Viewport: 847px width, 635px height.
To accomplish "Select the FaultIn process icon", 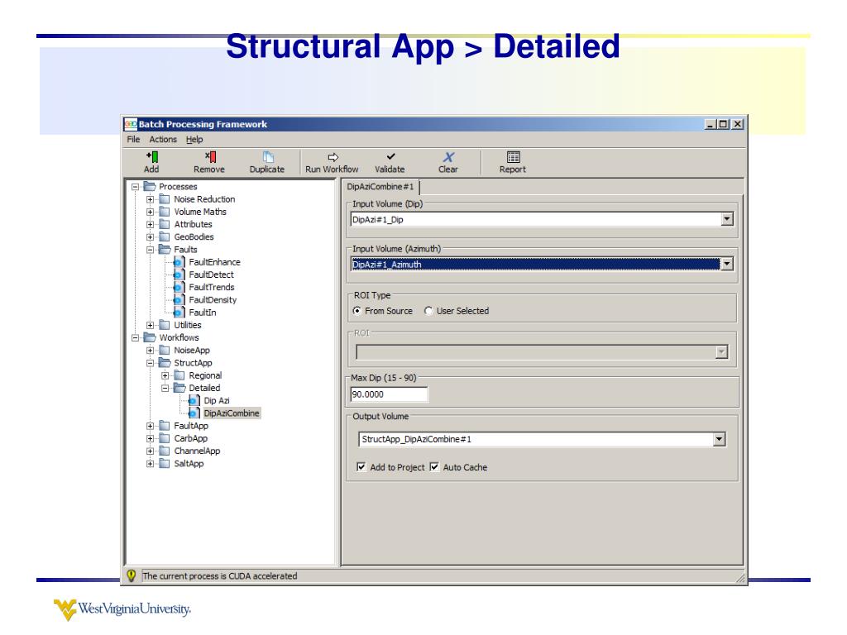I will tap(179, 313).
